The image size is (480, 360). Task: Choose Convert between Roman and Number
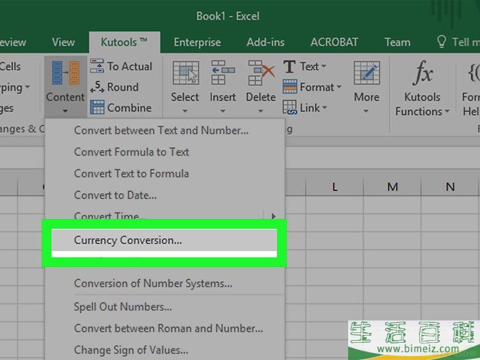165,328
